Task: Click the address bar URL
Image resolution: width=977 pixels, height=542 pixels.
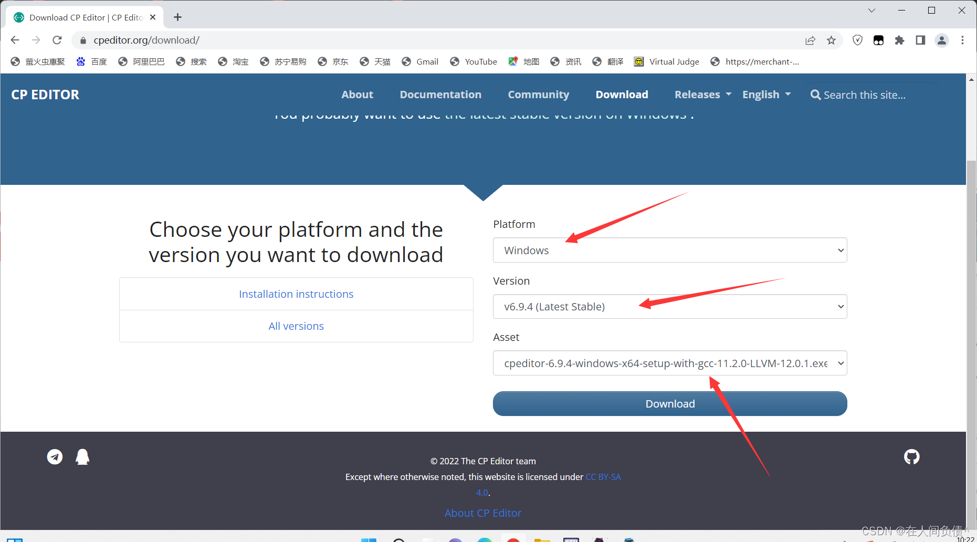Action: (146, 40)
